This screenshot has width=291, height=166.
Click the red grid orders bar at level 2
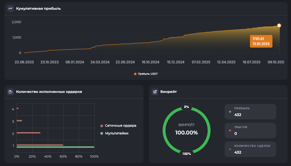pyautogui.click(x=28, y=133)
